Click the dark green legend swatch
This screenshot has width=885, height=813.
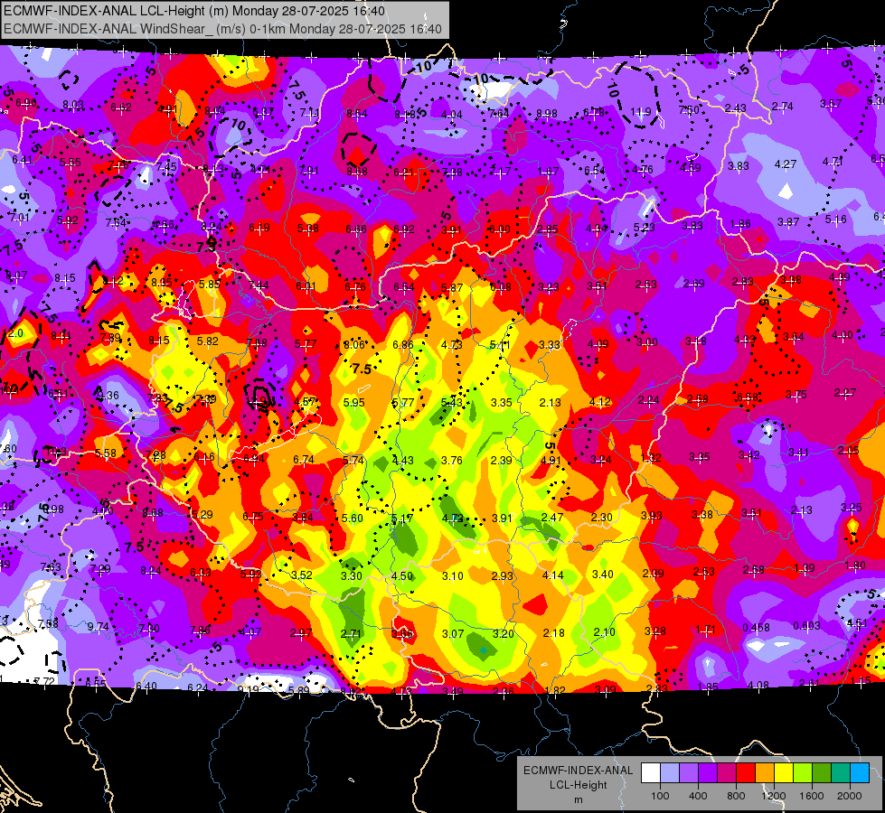click(x=822, y=773)
